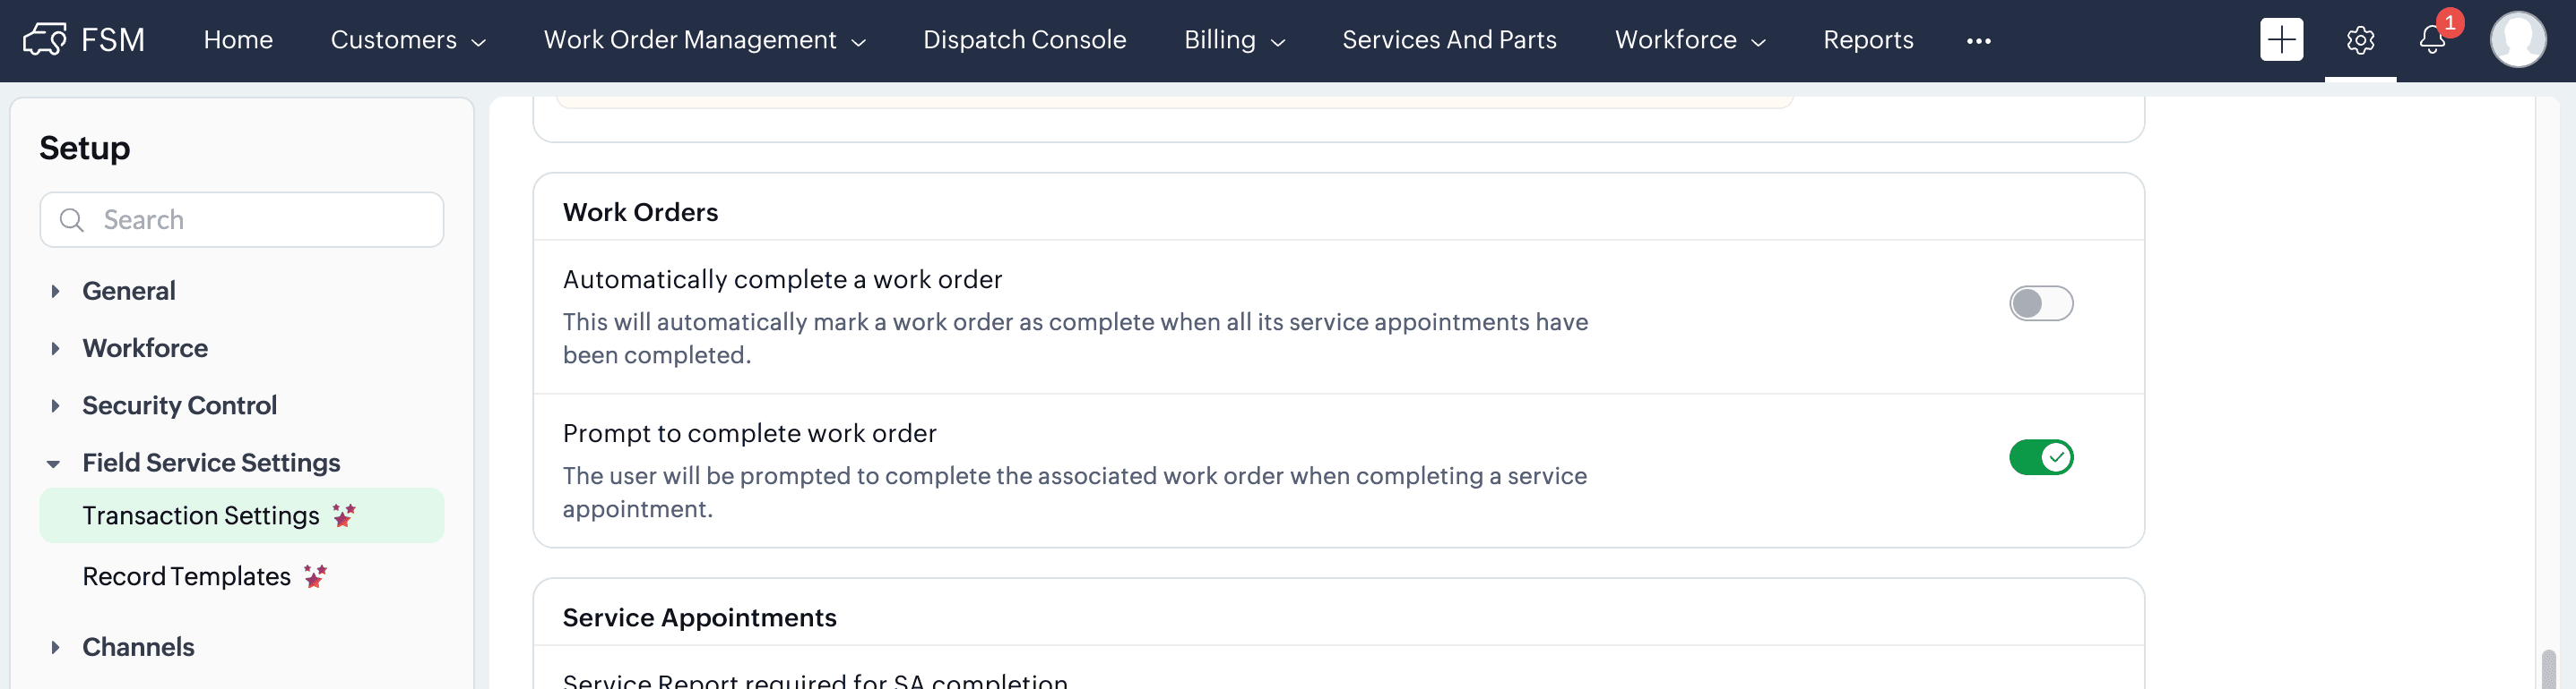
Task: Click the FSM truck logo icon
Action: tap(44, 40)
